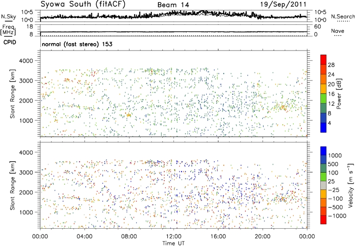This screenshot has width=355, height=246.
Task: Click the '-1000' velocity colorbar tick
Action: (337, 216)
